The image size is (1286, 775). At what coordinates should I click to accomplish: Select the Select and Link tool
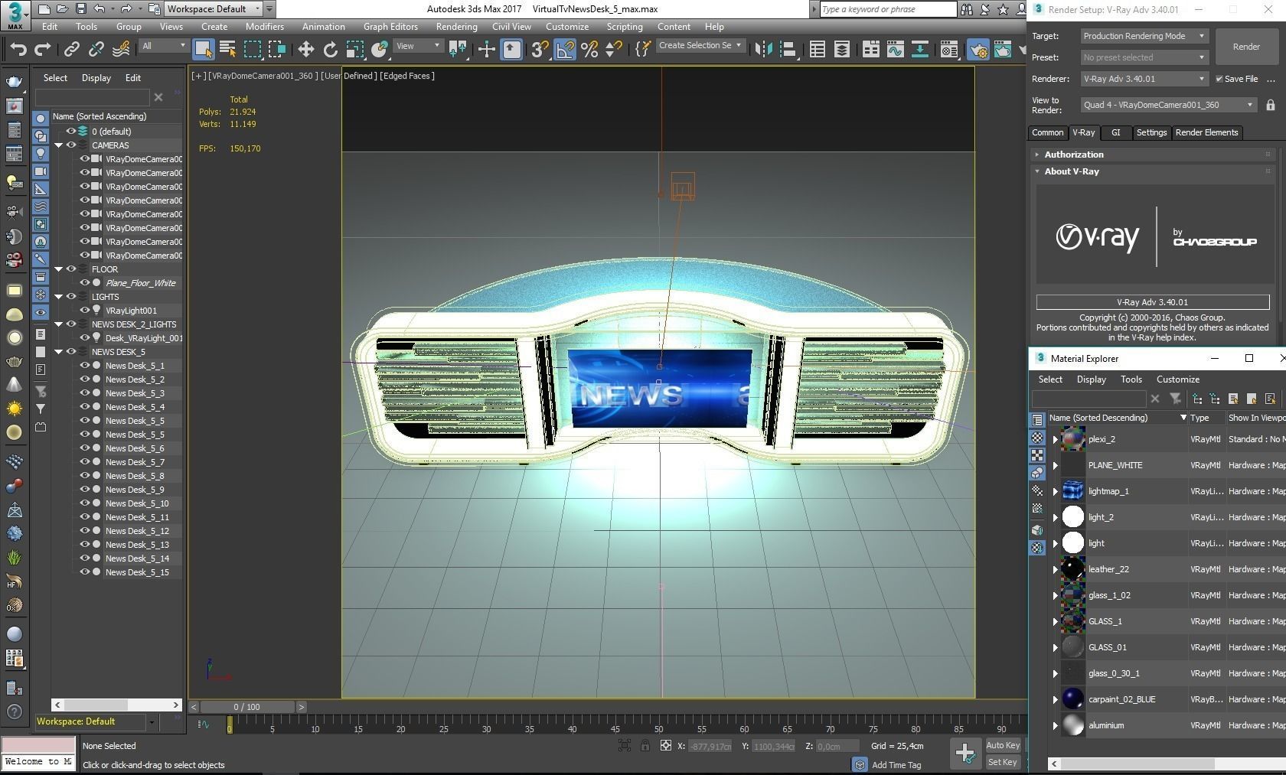coord(71,50)
